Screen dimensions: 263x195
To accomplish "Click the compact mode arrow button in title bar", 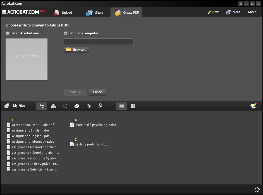I will (241, 4).
